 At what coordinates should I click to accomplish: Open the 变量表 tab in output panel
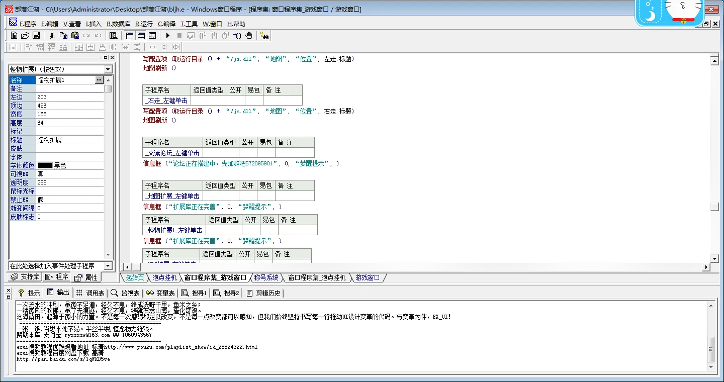click(x=160, y=293)
